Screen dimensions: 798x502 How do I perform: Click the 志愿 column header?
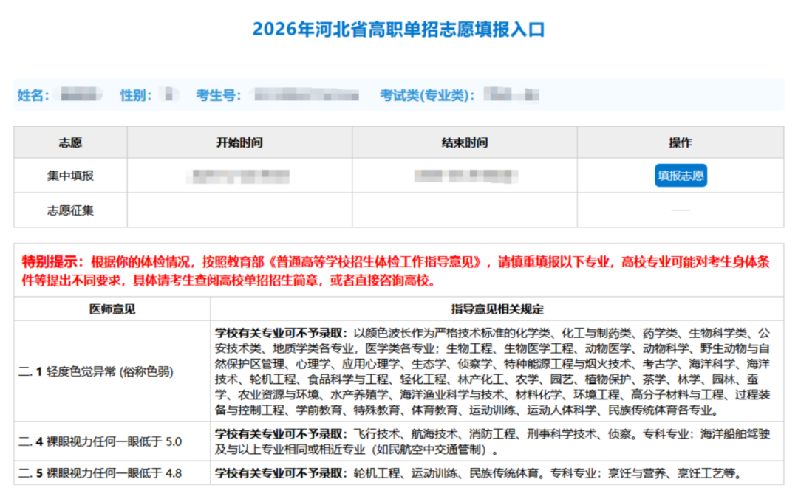point(70,142)
